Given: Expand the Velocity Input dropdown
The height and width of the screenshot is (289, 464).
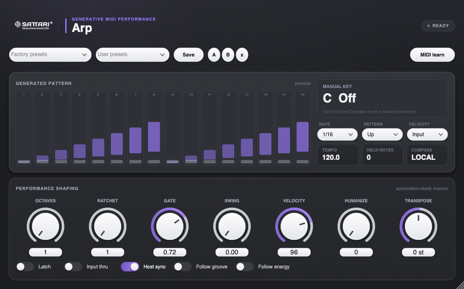Looking at the screenshot, I should pyautogui.click(x=427, y=134).
